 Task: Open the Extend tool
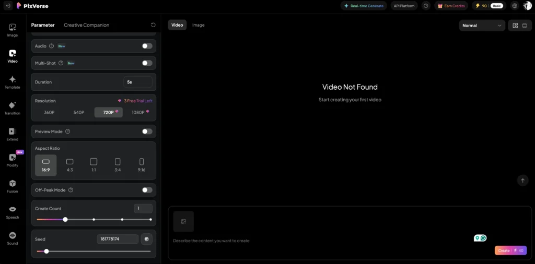point(13,134)
